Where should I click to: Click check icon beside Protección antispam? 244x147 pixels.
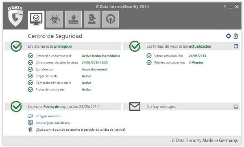[30, 90]
